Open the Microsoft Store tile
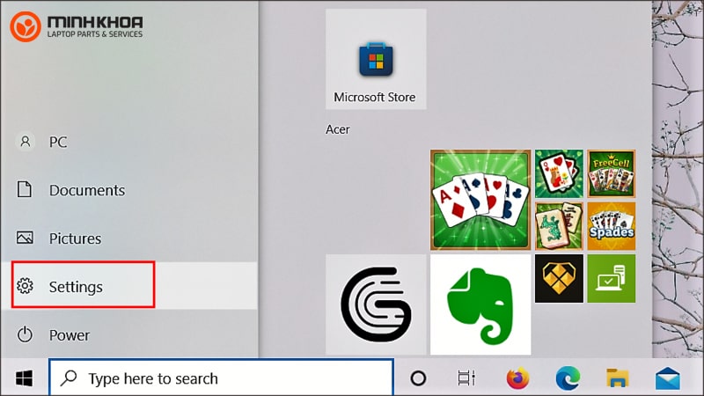Viewport: 704px width, 396px height. click(x=376, y=59)
